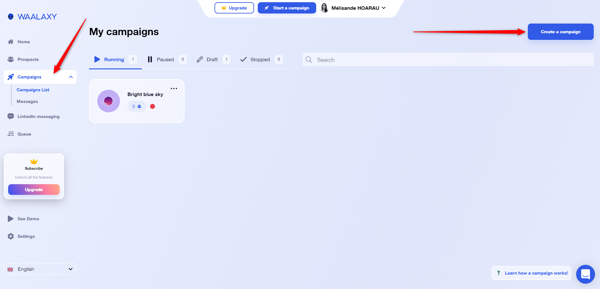Click the LinkedIn messaging menu label

(39, 116)
